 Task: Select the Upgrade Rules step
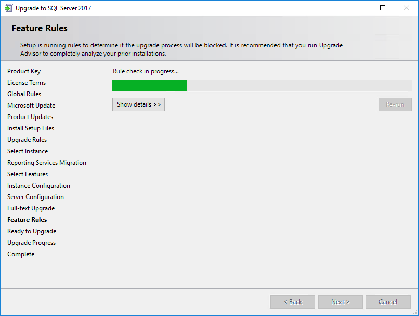27,140
